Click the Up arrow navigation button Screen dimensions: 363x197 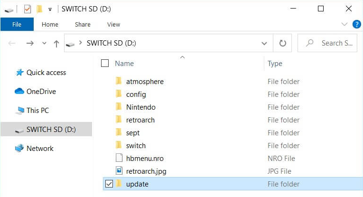(56, 43)
